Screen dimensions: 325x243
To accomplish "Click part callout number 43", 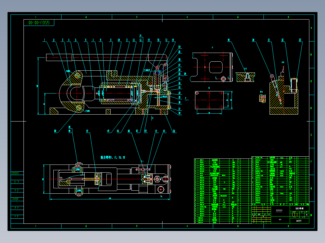I will (137, 131).
